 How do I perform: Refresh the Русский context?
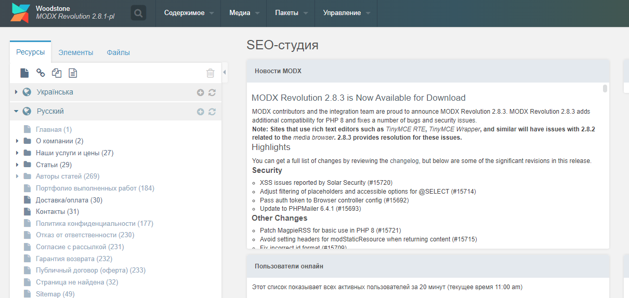point(212,112)
